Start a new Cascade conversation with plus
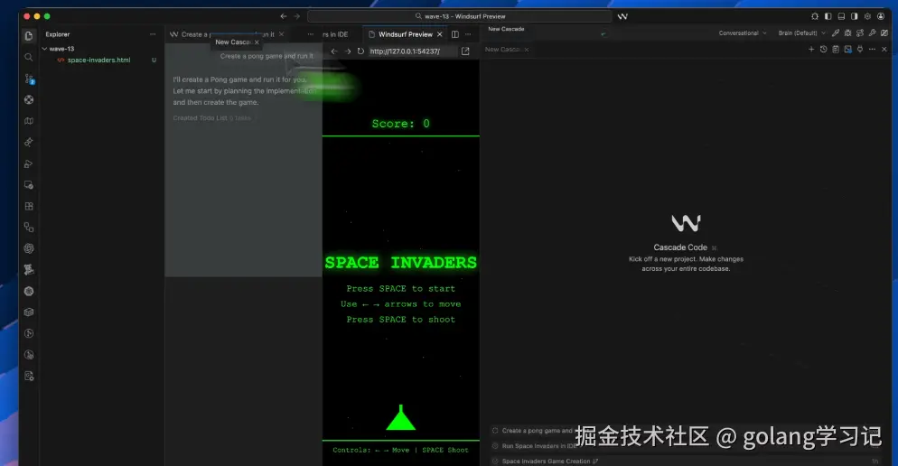 pos(811,50)
